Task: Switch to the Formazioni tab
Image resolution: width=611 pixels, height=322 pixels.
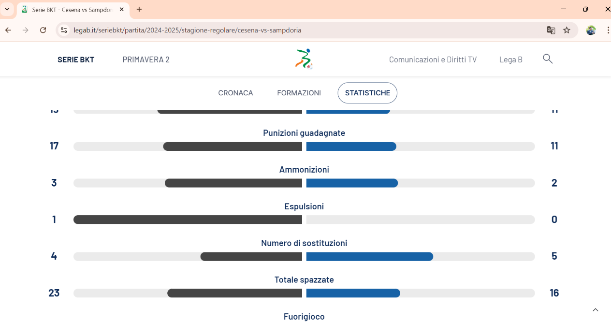Action: tap(299, 93)
